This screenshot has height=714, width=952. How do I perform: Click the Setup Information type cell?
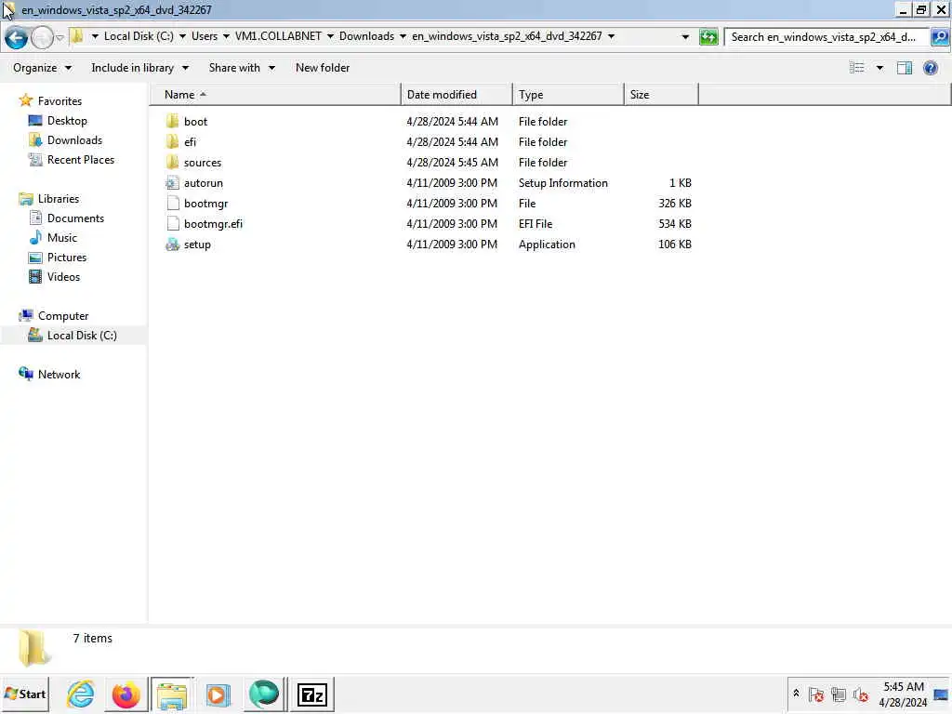click(x=562, y=183)
